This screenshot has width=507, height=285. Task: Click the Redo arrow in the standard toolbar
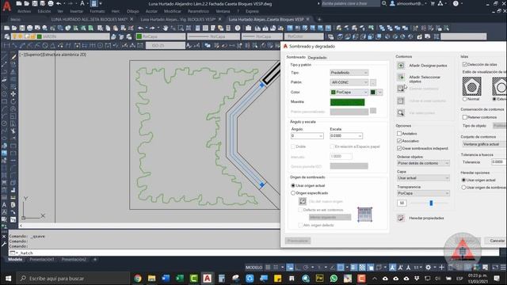[151, 28]
